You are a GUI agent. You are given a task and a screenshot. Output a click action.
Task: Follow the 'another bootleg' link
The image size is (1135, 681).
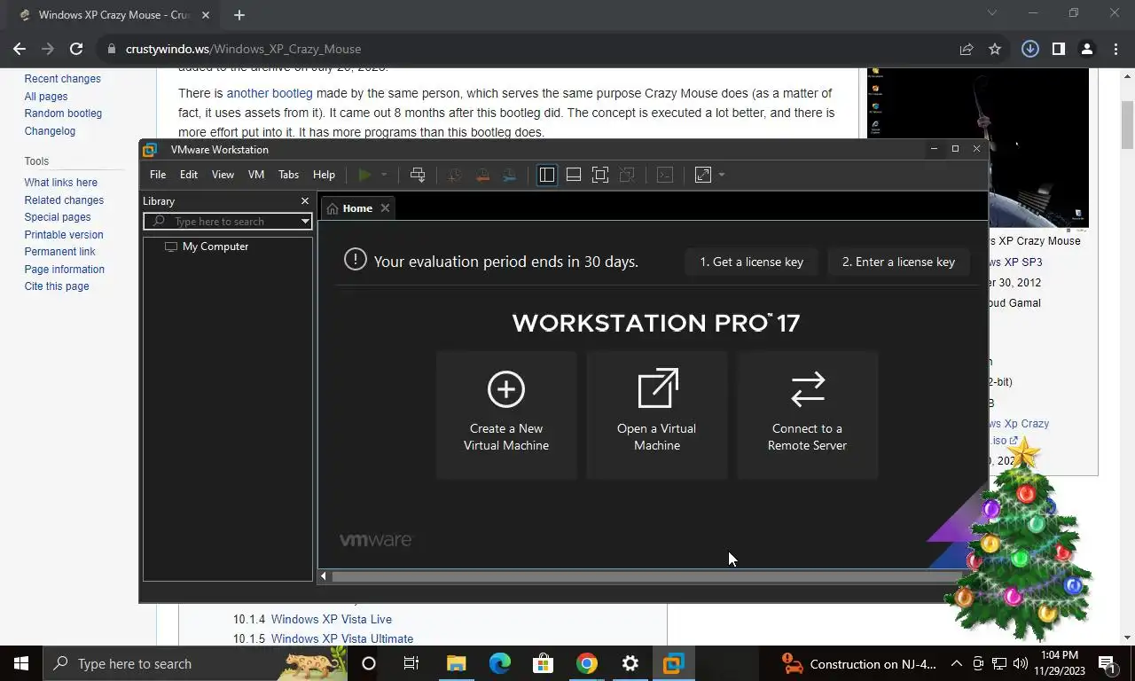270,93
